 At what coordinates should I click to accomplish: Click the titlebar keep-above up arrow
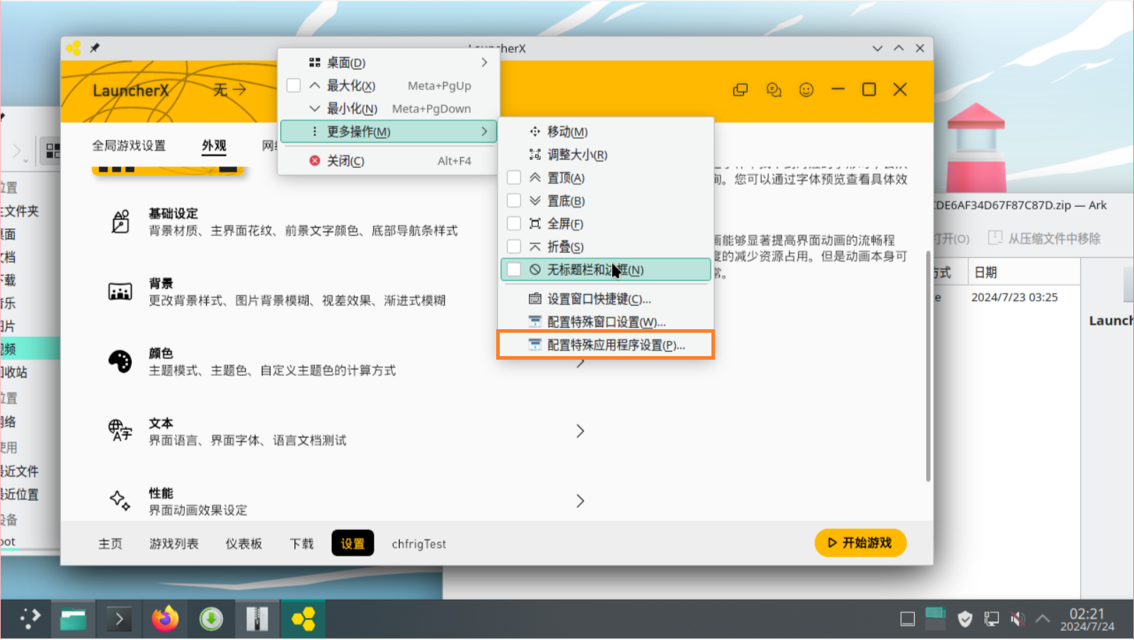899,48
